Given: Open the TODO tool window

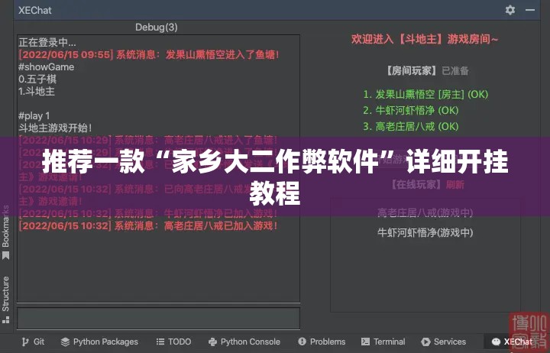Looking at the screenshot, I should 173,342.
